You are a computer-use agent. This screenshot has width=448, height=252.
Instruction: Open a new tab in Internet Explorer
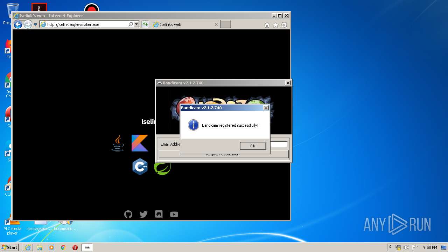click(x=225, y=24)
